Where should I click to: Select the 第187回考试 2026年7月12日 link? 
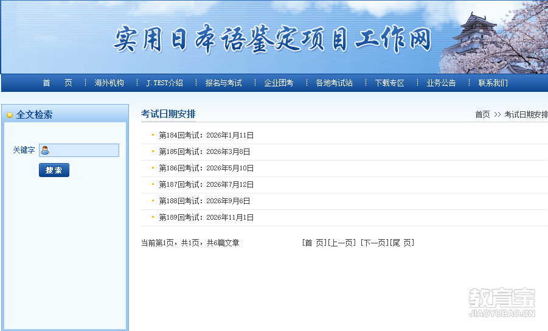point(206,184)
